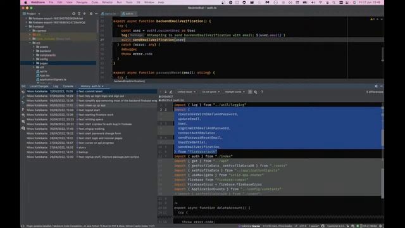Open the Navigate menu
This screenshot has width=405, height=228.
[x=82, y=3]
